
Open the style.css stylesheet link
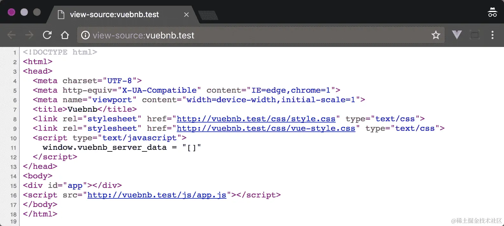pos(256,119)
